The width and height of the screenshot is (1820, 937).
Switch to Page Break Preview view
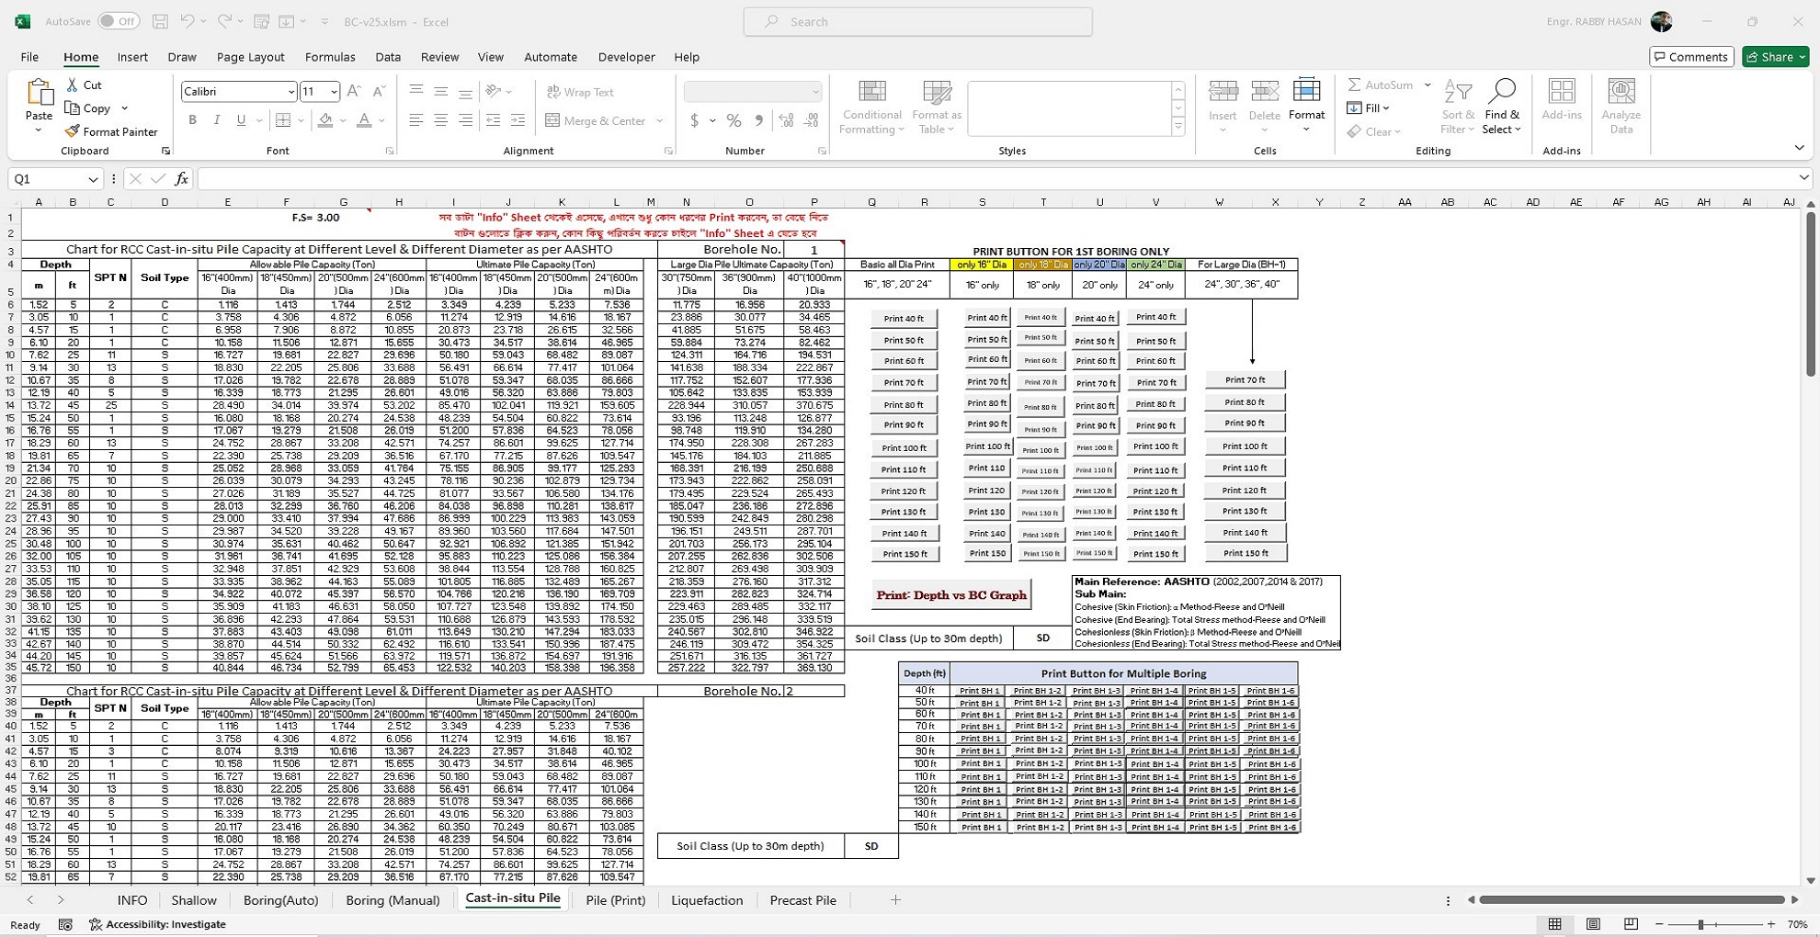pos(1631,924)
